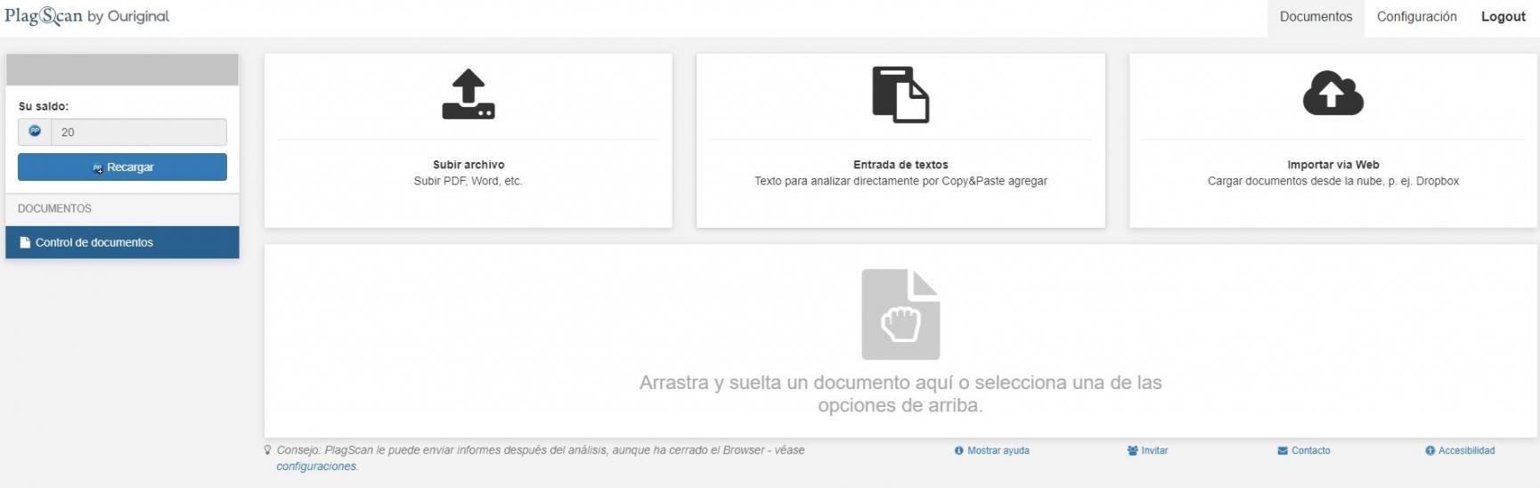1540x488 pixels.
Task: Click the PP credits coin icon
Action: (35, 132)
